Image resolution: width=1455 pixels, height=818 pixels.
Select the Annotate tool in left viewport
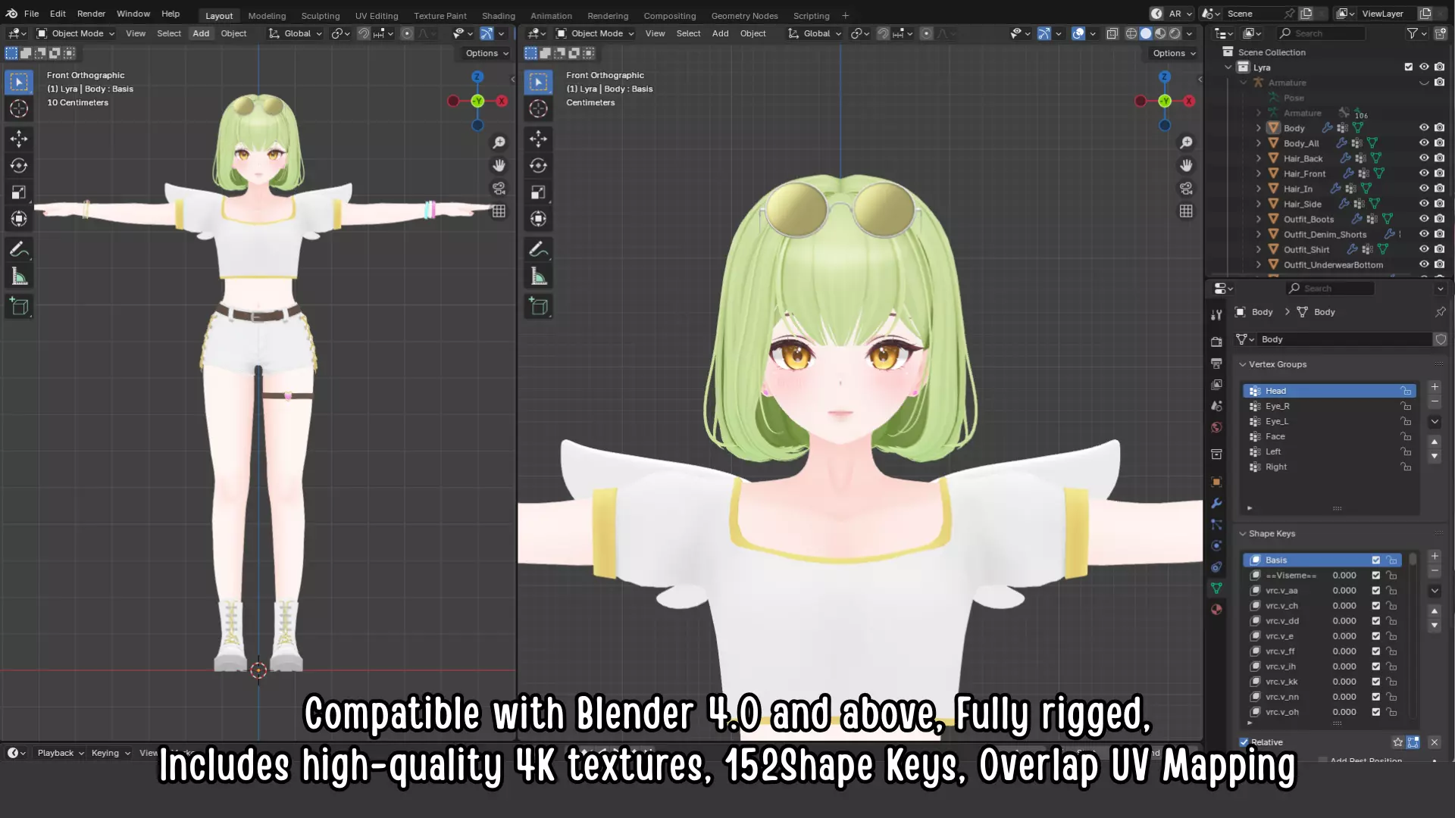point(19,249)
